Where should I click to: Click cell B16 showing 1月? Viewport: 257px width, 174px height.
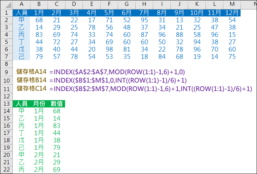pos(39,126)
